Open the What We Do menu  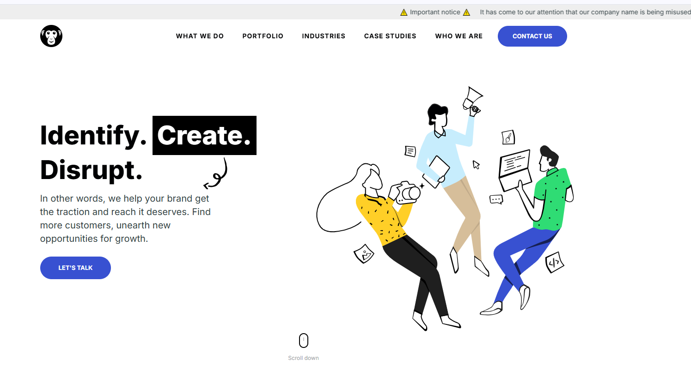coord(200,36)
